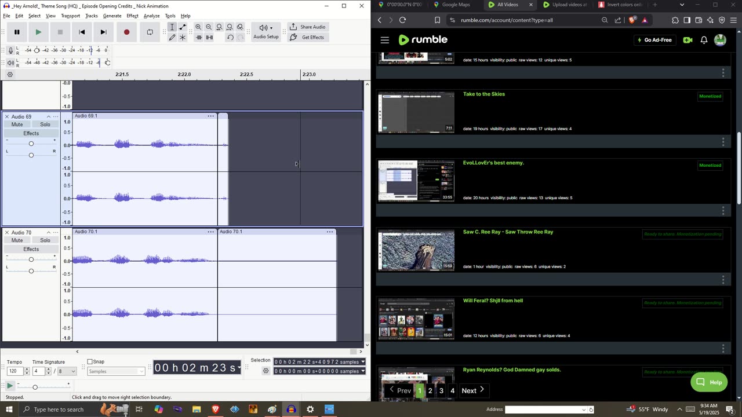Open Rumble hamburger menu
This screenshot has height=417, width=742.
pos(385,40)
